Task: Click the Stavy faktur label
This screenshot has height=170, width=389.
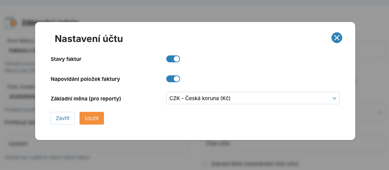Action: (x=66, y=59)
